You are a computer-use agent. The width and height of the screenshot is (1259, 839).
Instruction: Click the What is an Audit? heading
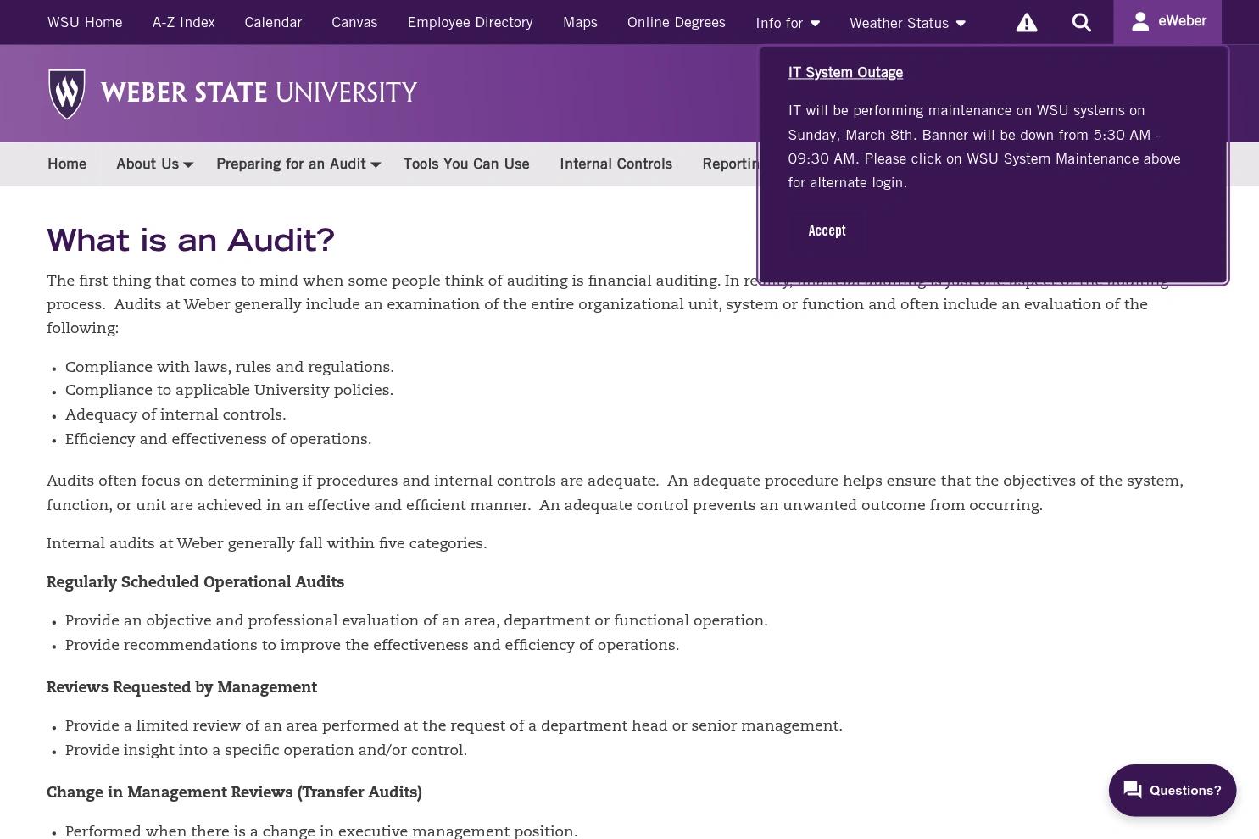191,241
